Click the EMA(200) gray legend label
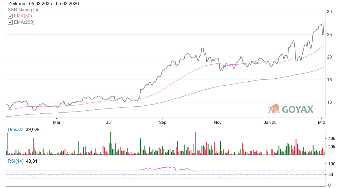347x188 pixels. pos(24,22)
